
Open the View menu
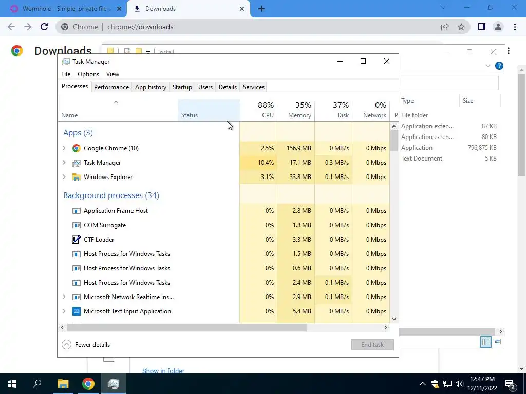(112, 74)
